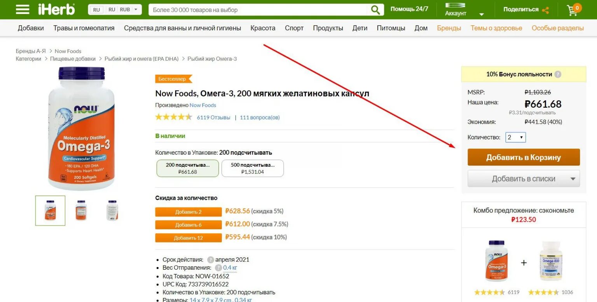
Task: Click Now Foods breadcrumb
Action: [68, 51]
